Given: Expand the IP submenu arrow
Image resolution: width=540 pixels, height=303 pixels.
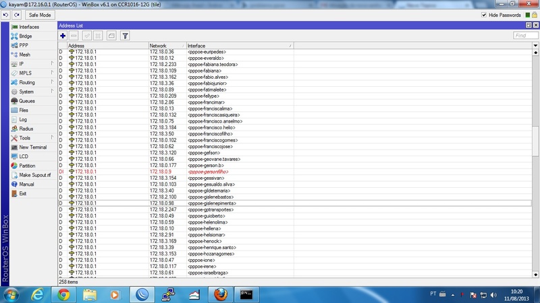Looking at the screenshot, I should [52, 63].
